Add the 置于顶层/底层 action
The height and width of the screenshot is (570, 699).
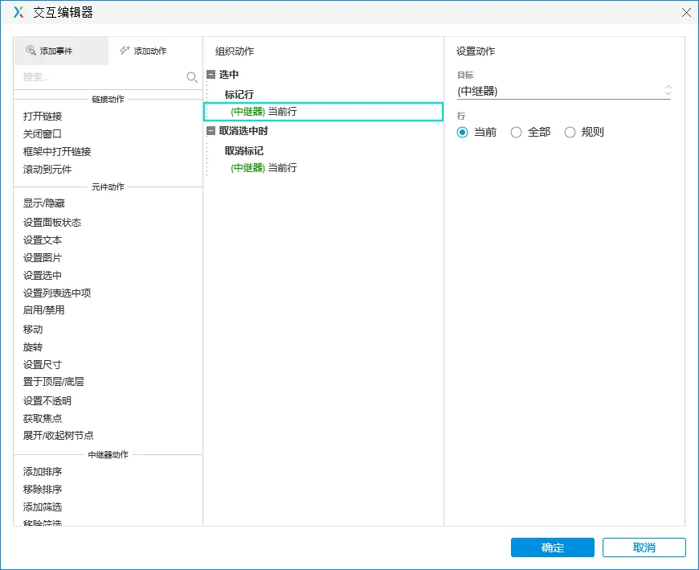[x=54, y=382]
